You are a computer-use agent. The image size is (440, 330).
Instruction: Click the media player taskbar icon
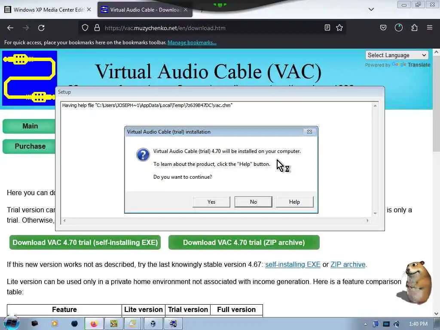pyautogui.click(x=55, y=324)
